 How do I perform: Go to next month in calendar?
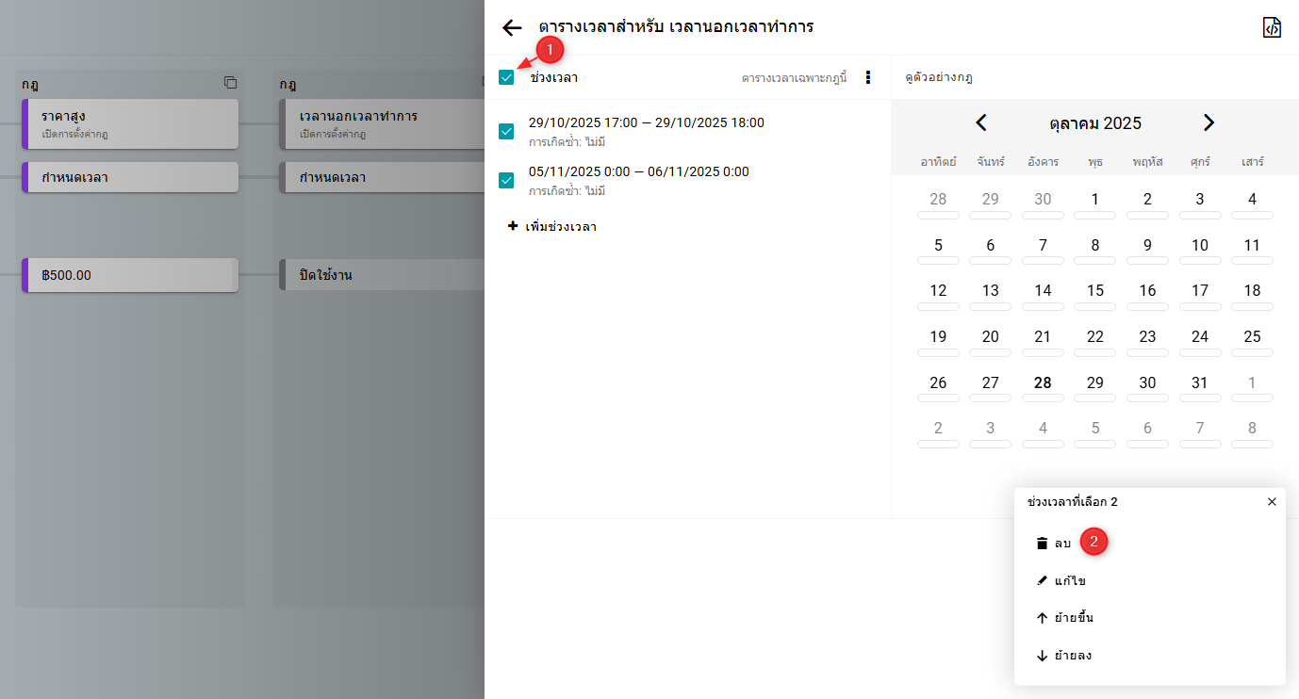coord(1209,122)
